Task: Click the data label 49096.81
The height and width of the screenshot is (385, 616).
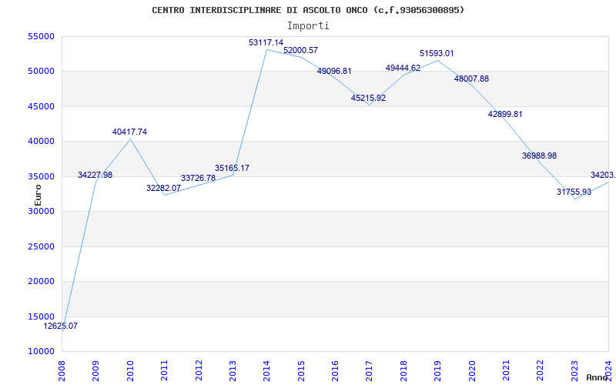Action: (334, 72)
